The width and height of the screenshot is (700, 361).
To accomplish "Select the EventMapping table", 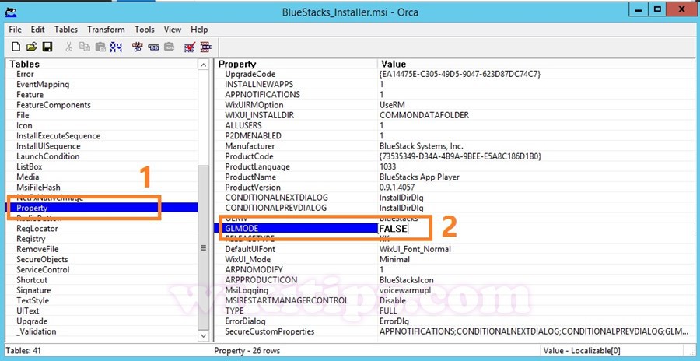I will click(x=43, y=85).
